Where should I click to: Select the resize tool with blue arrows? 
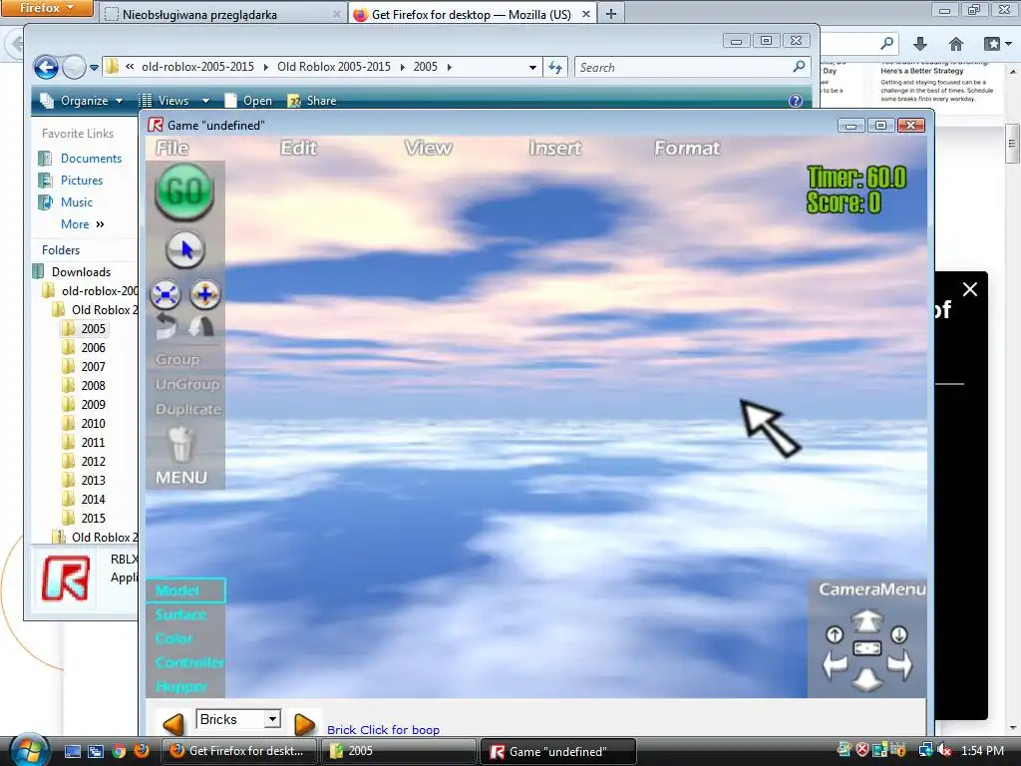[x=166, y=294]
